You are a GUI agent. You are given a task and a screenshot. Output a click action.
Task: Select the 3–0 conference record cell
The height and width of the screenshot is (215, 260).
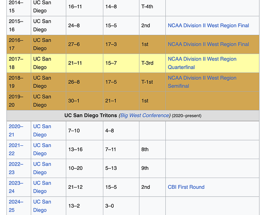121,206
